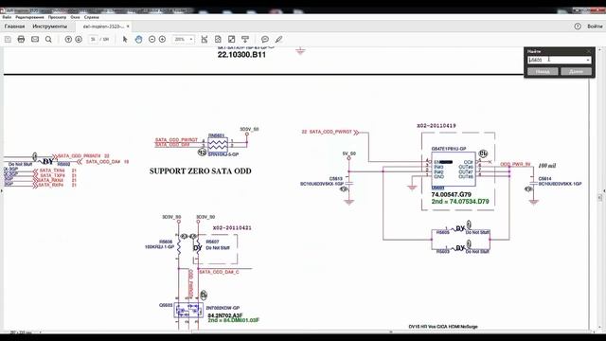Switch to the Главная tab
Screen dimensions: 606x341
[15, 27]
